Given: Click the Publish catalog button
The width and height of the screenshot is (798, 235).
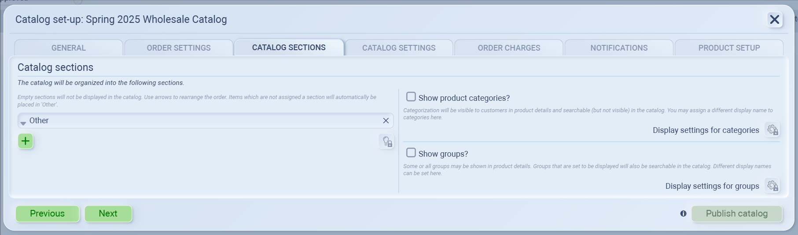Looking at the screenshot, I should (736, 214).
